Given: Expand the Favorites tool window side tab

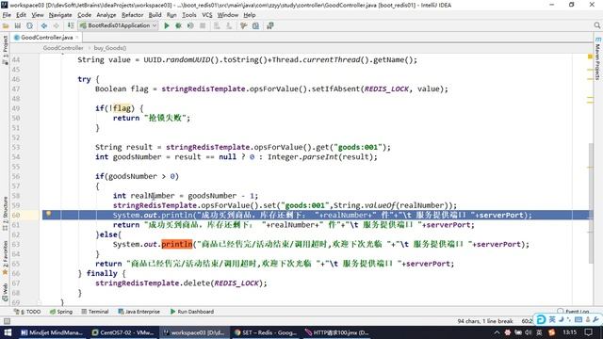Looking at the screenshot, I should click(5, 257).
